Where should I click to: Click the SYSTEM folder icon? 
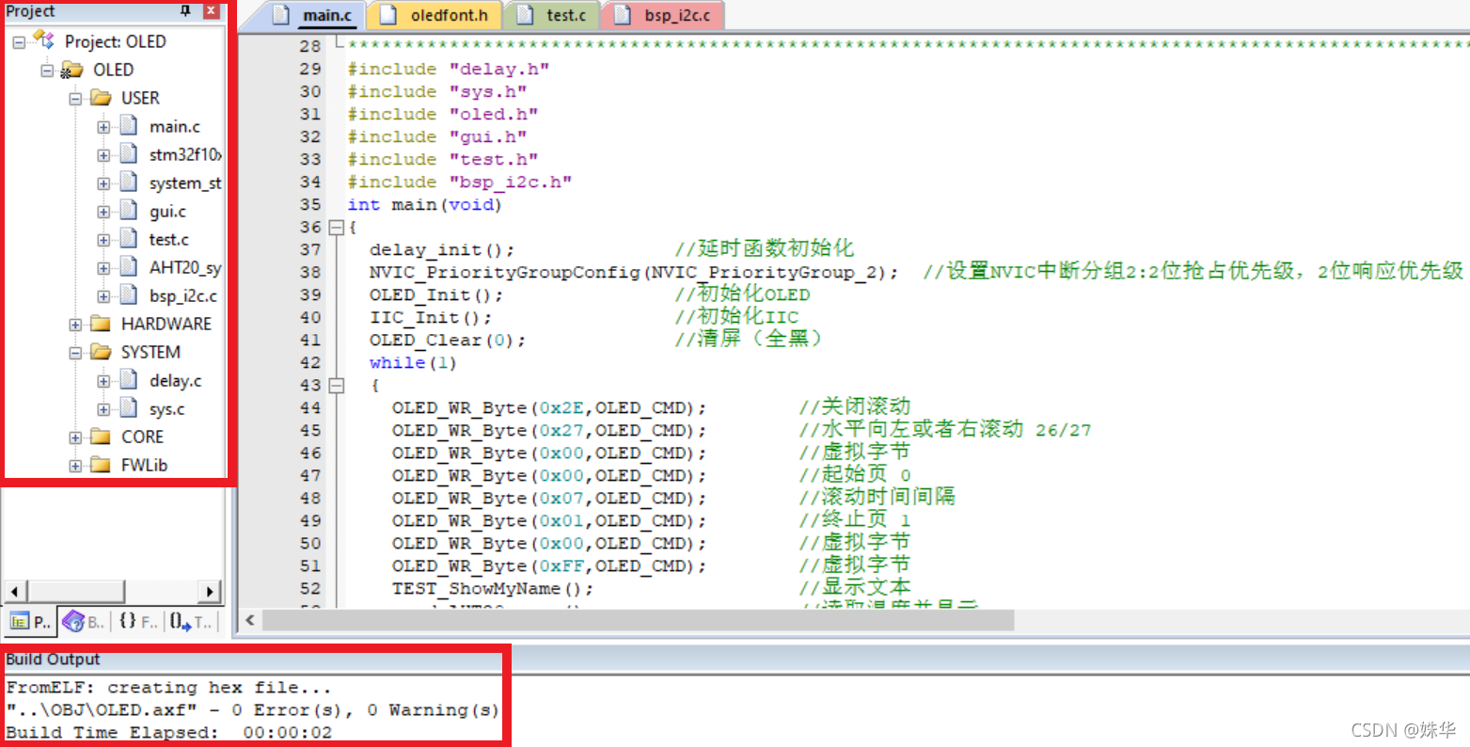101,352
